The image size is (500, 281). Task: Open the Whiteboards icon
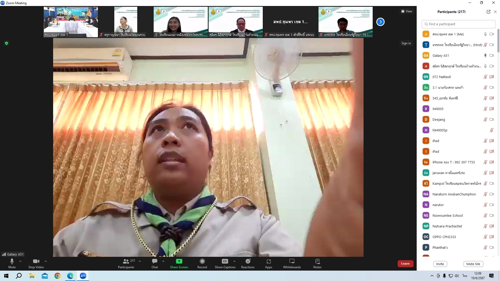tap(292, 261)
